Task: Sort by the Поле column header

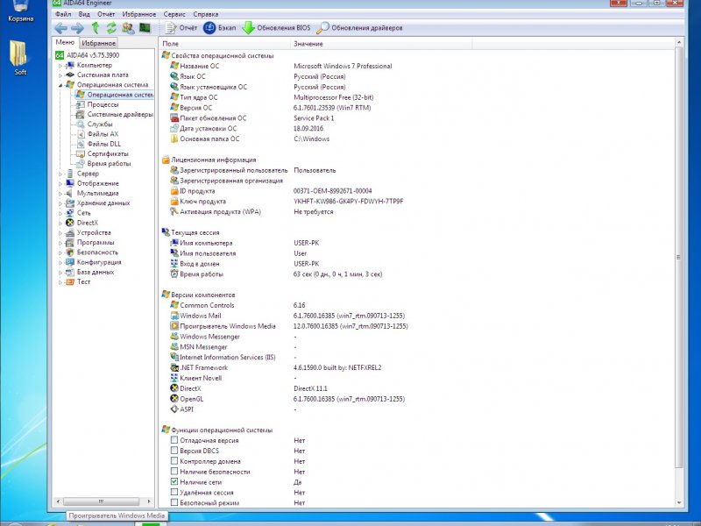Action: [x=224, y=44]
